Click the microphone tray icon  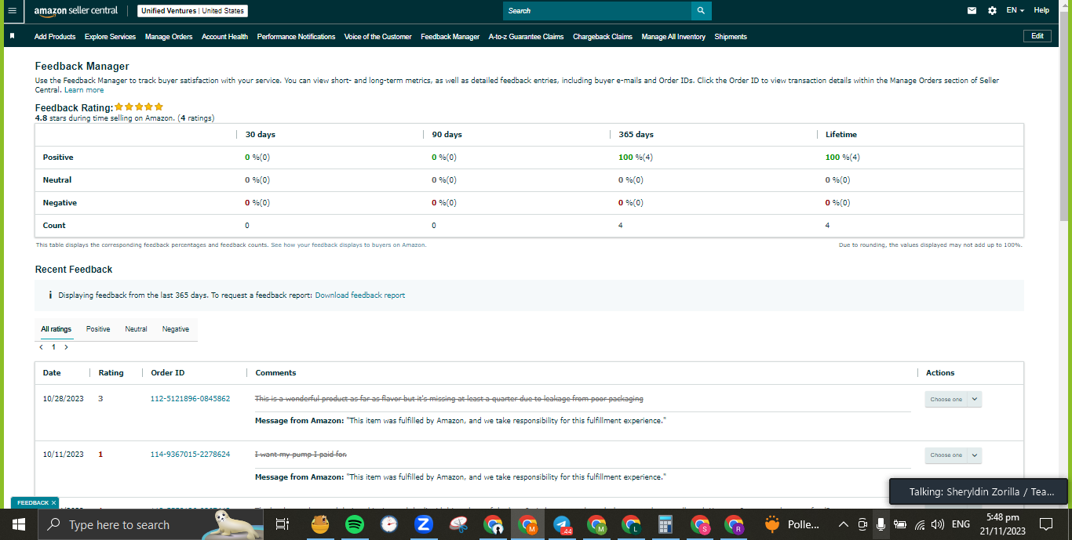tap(881, 524)
